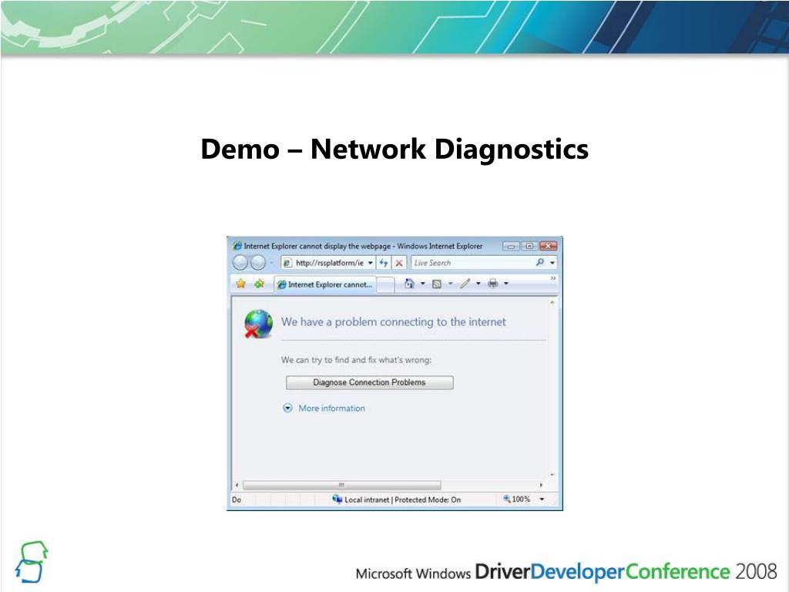Close the Internet Explorer window
Image resolution: width=789 pixels, height=592 pixels.
[x=548, y=246]
